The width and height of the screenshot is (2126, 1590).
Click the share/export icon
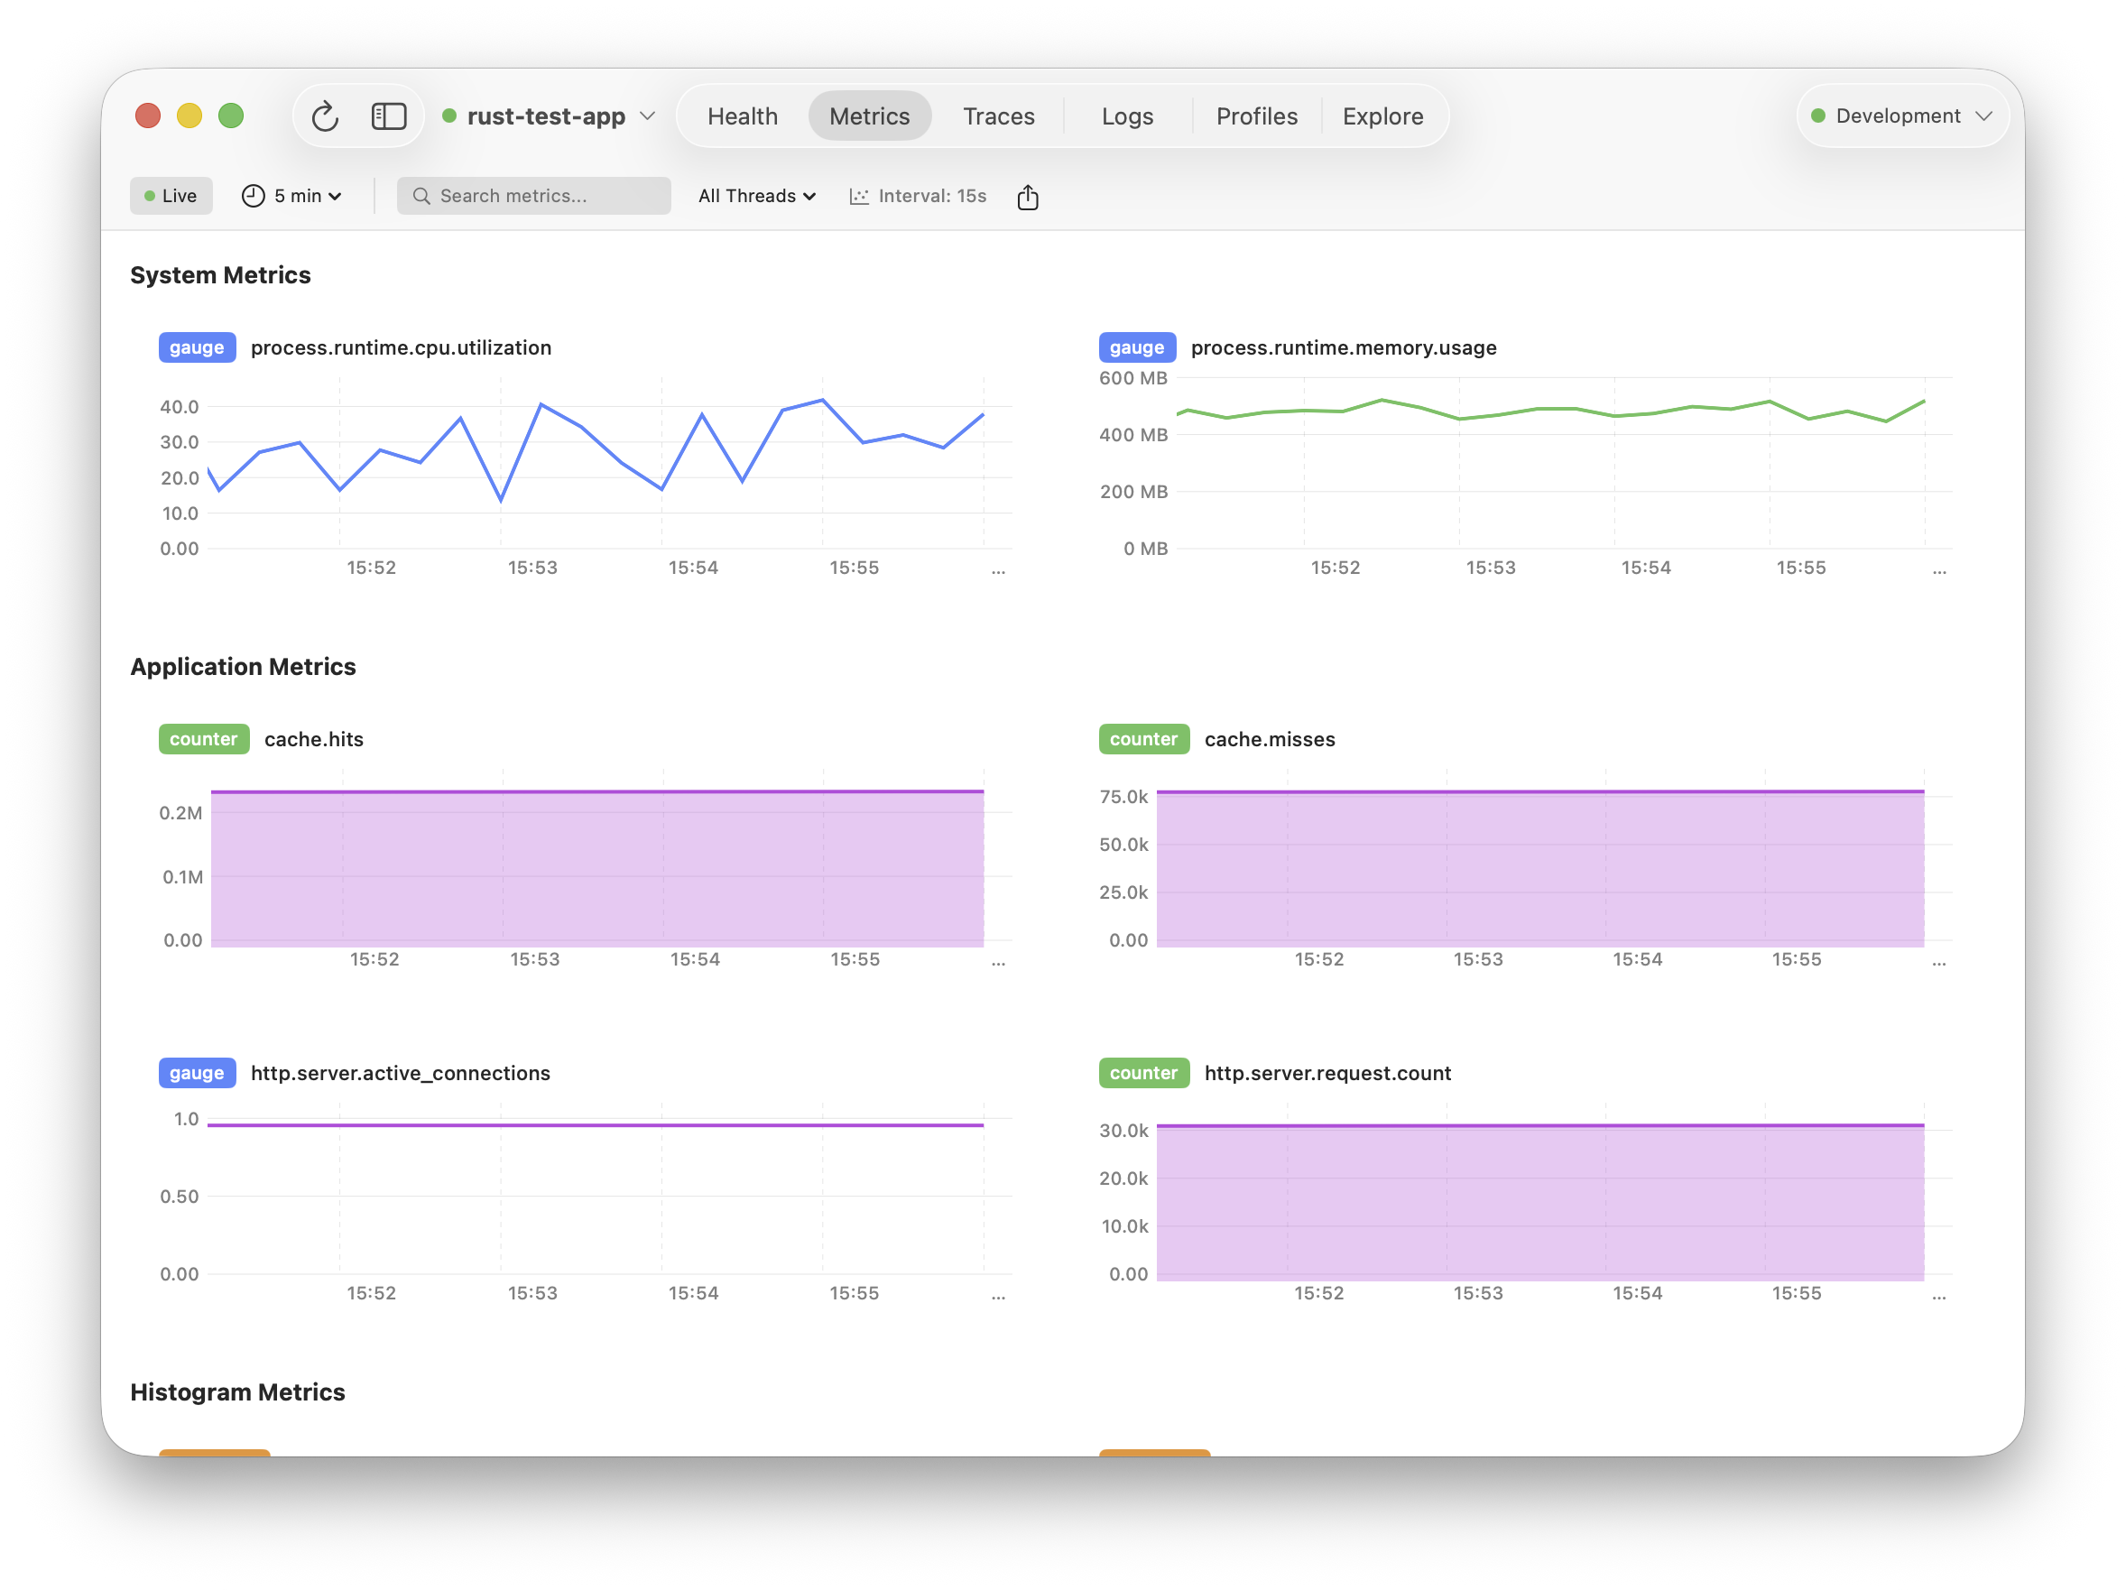pyautogui.click(x=1029, y=196)
